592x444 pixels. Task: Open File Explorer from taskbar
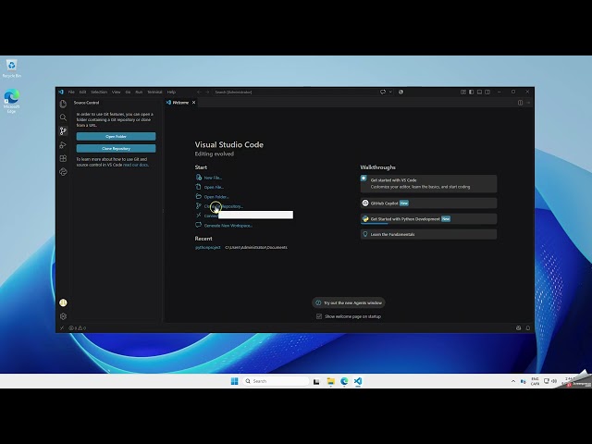coord(331,381)
